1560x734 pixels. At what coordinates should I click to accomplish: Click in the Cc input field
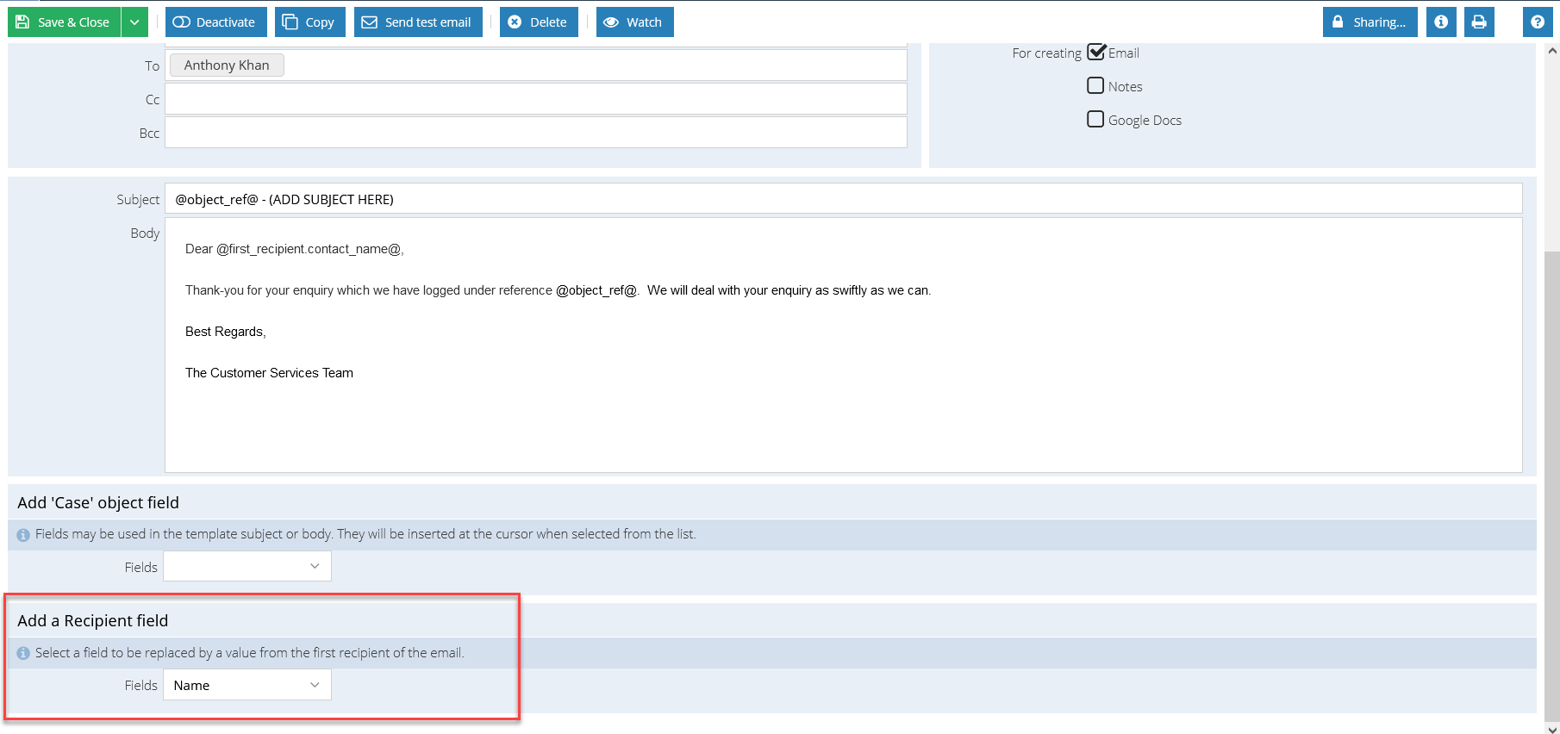[535, 99]
